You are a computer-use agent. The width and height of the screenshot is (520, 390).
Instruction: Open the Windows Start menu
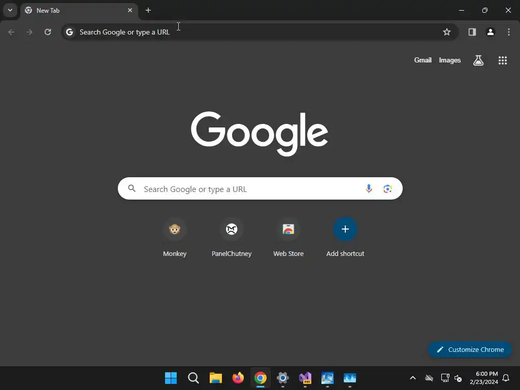click(171, 378)
